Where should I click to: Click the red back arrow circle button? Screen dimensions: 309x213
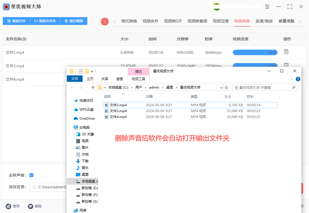(x=105, y=21)
